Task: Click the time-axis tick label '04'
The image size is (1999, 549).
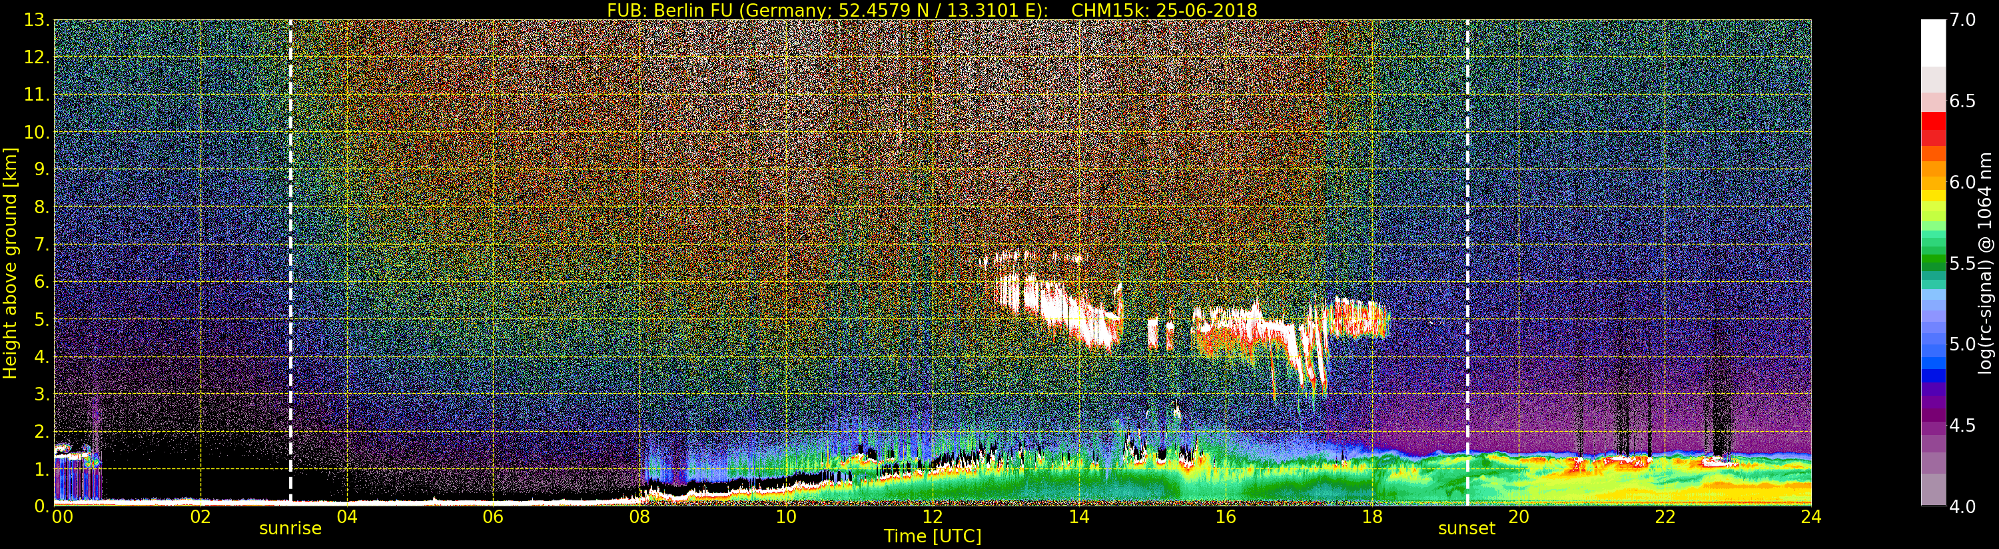Action: 347,517
